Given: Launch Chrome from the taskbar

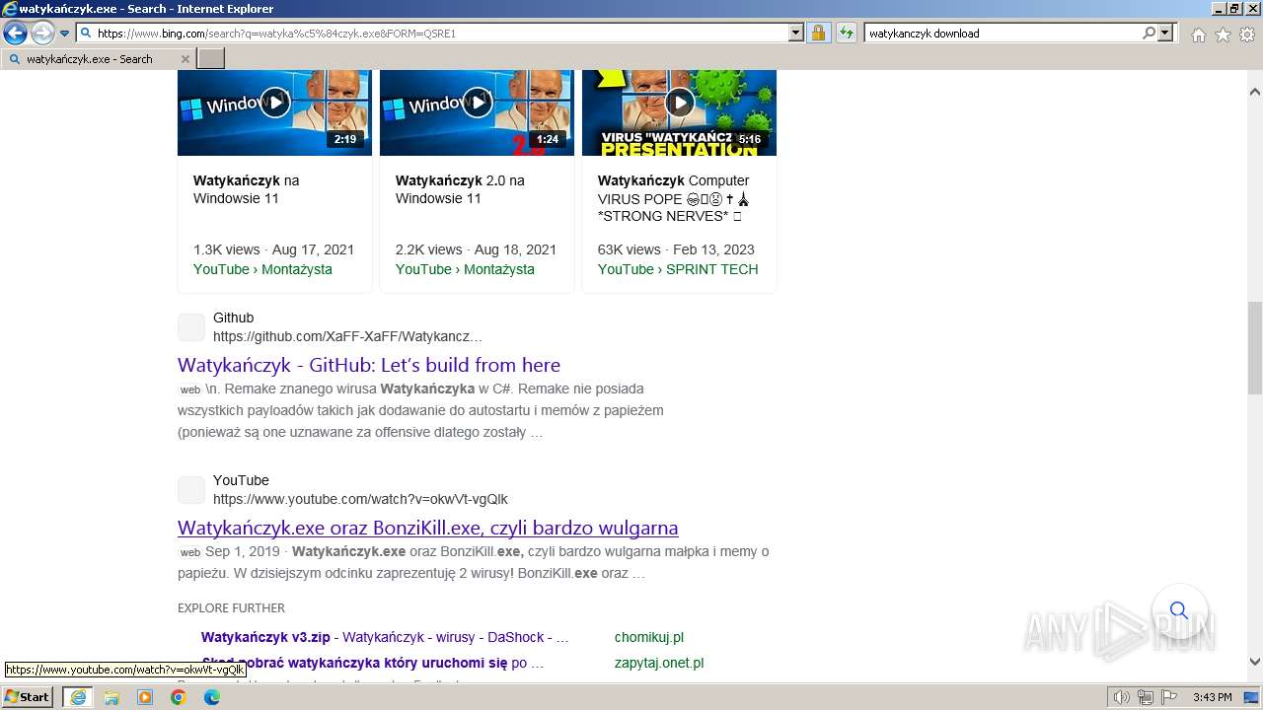Looking at the screenshot, I should pos(179,697).
